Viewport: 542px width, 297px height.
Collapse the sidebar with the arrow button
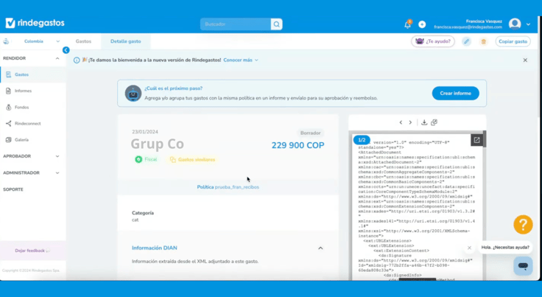click(x=66, y=50)
